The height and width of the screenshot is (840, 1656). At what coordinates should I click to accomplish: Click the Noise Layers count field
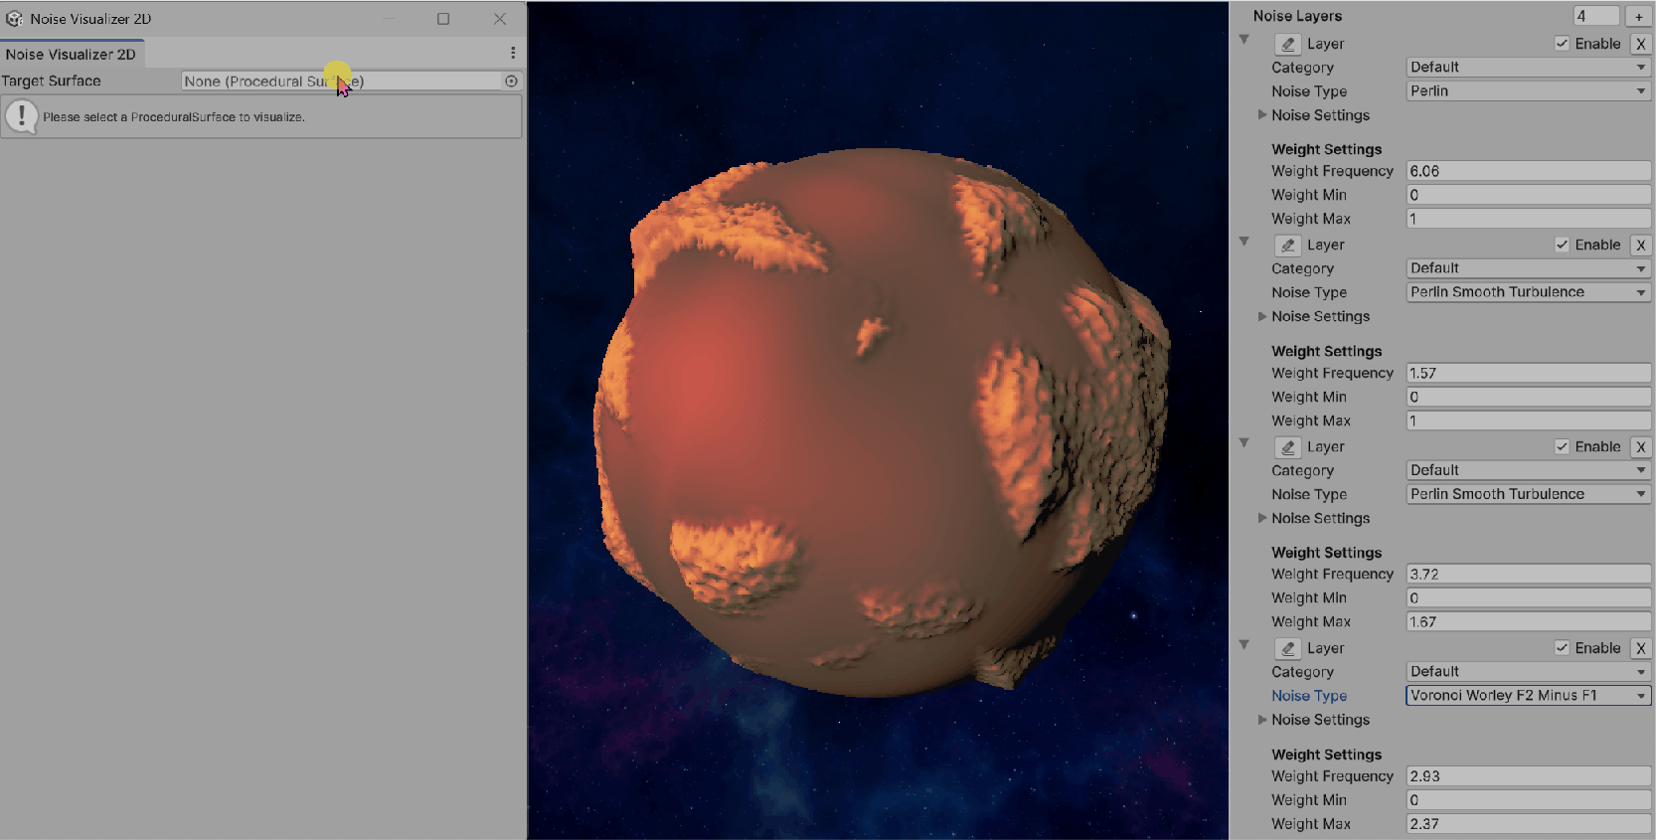tap(1595, 16)
